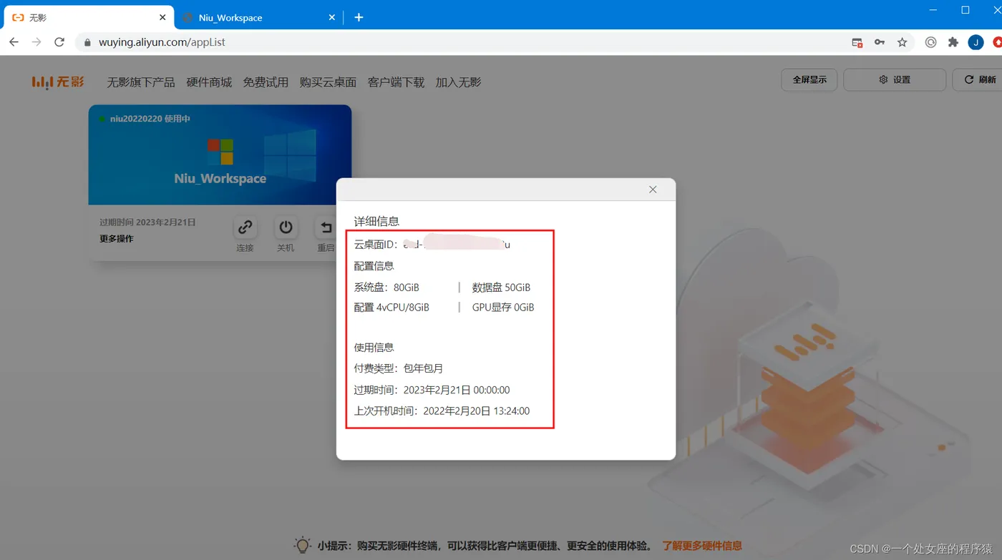Click niu20220220 使用中 status text
Screen dimensions: 1002x560
tap(150, 119)
